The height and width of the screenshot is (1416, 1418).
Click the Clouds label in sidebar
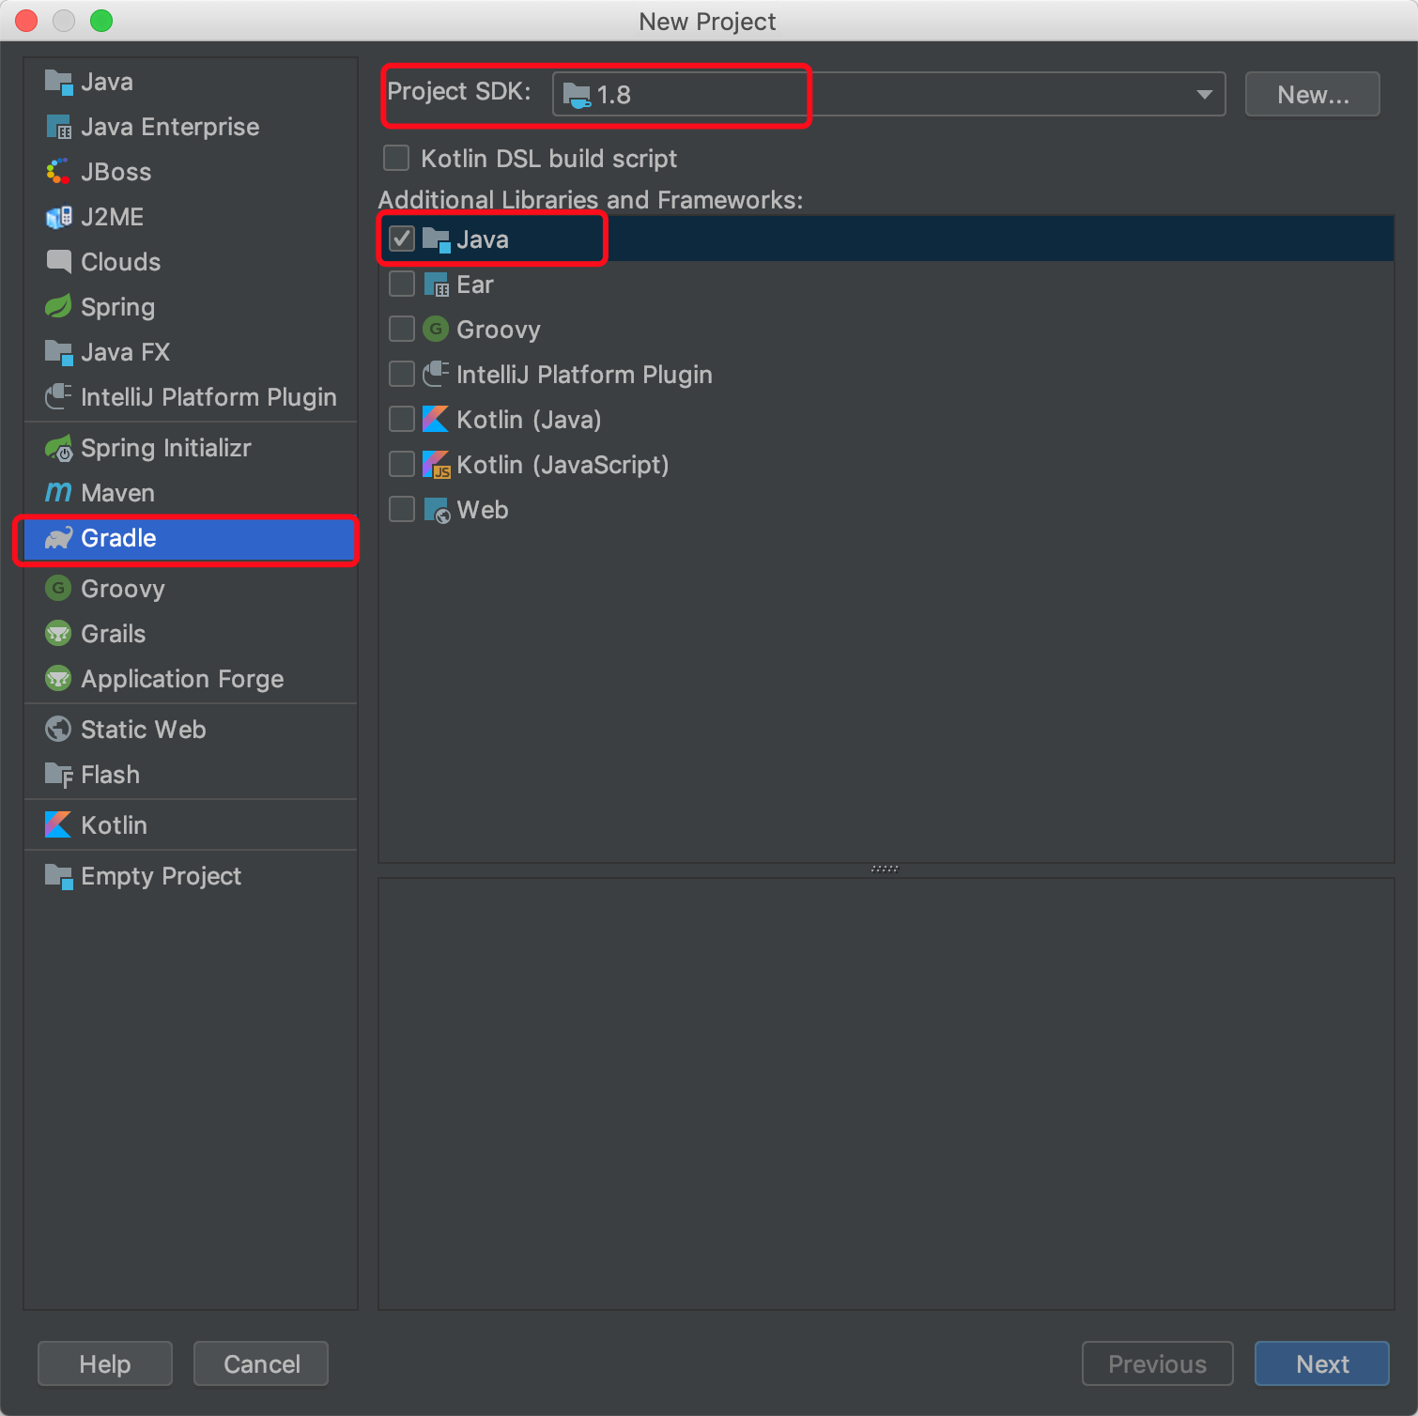(120, 262)
